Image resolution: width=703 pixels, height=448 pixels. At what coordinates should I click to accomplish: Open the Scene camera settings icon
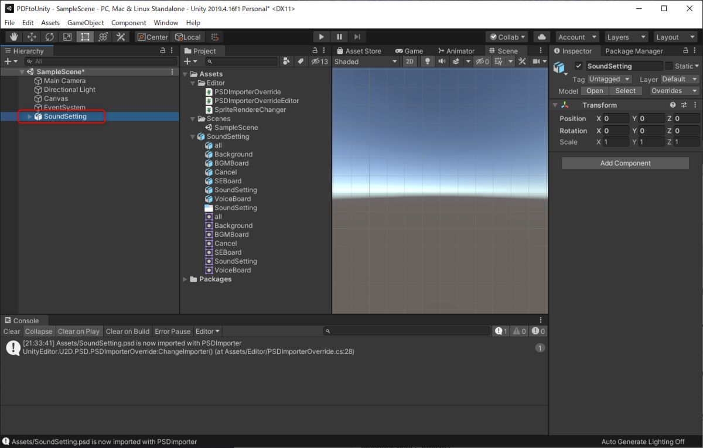535,61
